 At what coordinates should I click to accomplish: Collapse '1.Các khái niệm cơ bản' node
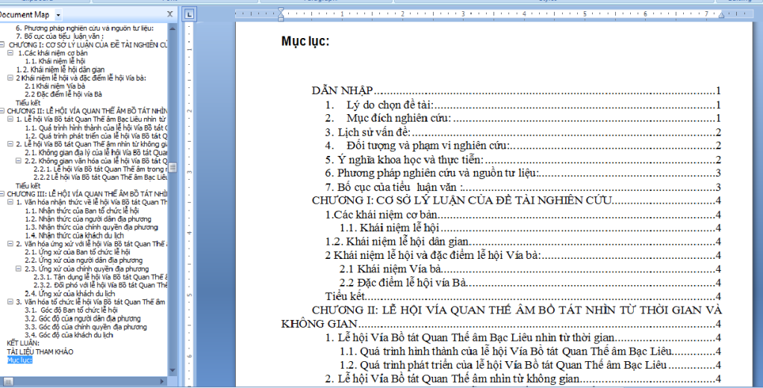click(x=10, y=53)
